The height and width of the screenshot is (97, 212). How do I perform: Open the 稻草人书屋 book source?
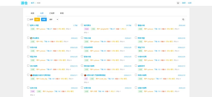point(34,25)
